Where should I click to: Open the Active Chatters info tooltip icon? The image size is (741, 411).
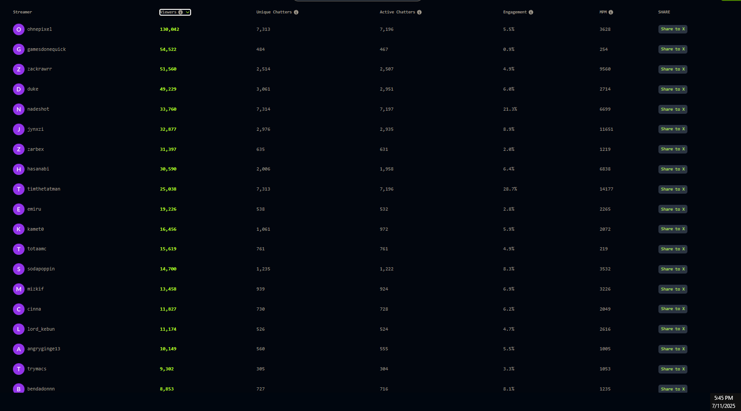419,12
